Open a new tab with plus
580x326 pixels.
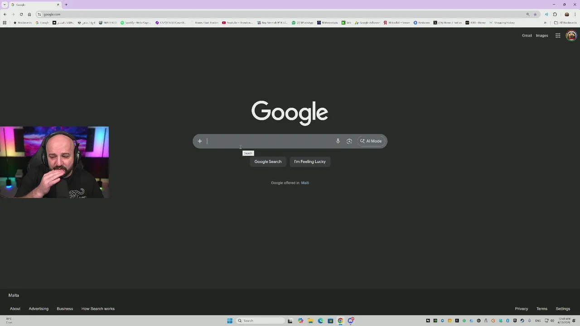66,5
